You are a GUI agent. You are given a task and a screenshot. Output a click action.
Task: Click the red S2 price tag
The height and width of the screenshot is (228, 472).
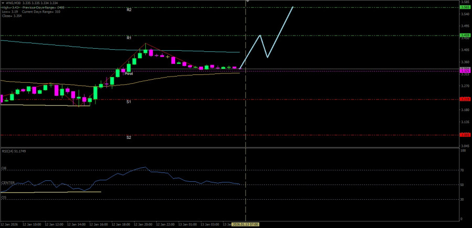pyautogui.click(x=465, y=135)
